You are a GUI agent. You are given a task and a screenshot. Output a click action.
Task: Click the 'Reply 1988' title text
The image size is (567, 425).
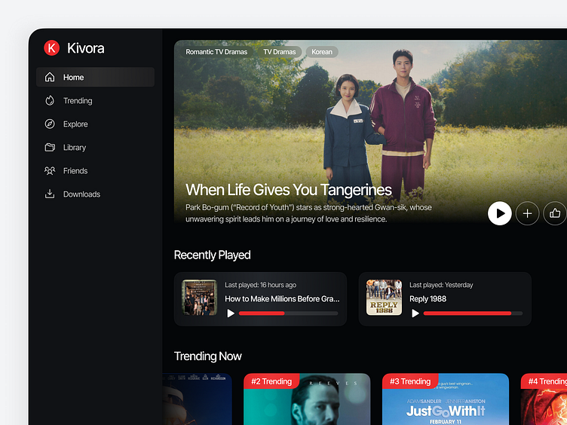(428, 299)
